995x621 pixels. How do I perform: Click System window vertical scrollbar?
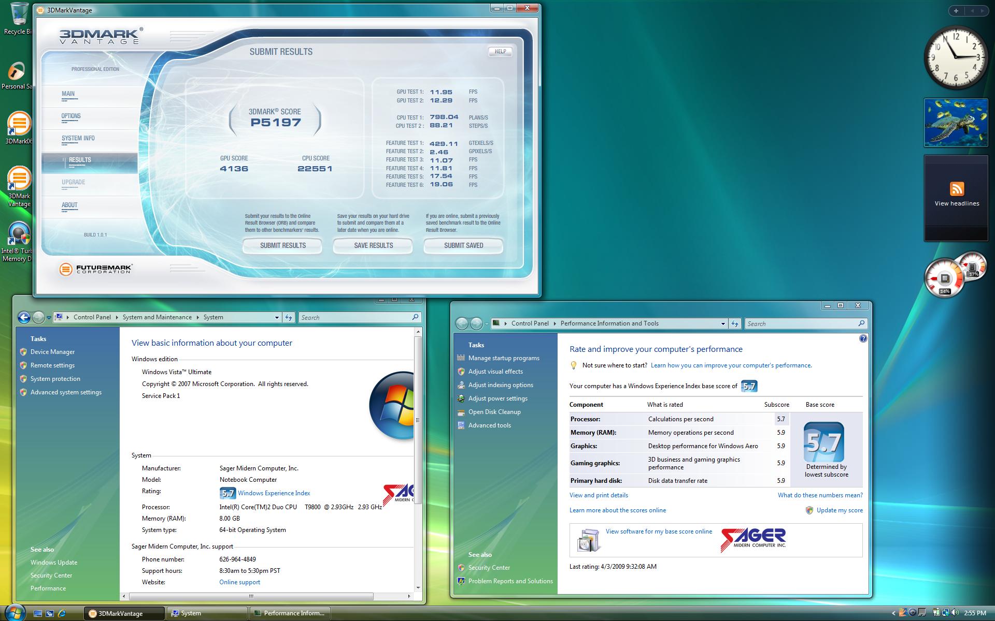click(x=418, y=420)
